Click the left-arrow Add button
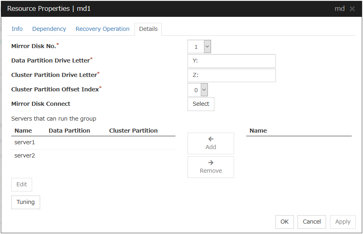The height and width of the screenshot is (234, 363). point(210,143)
